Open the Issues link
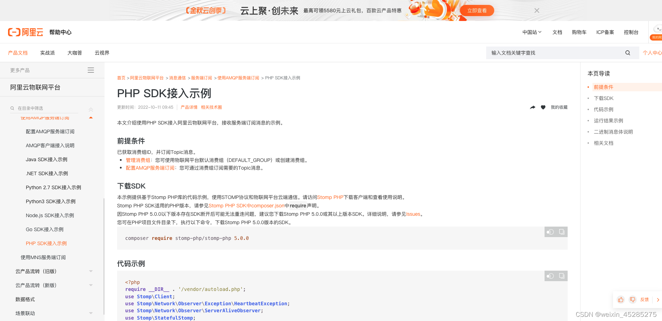Image resolution: width=662 pixels, height=321 pixels. pyautogui.click(x=413, y=214)
